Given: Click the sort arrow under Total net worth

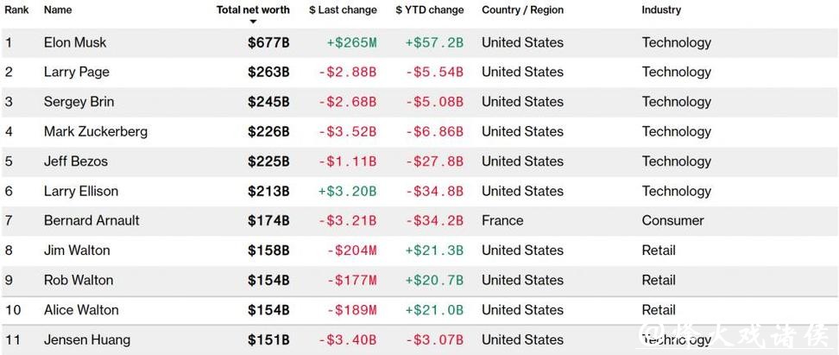Looking at the screenshot, I should (253, 22).
